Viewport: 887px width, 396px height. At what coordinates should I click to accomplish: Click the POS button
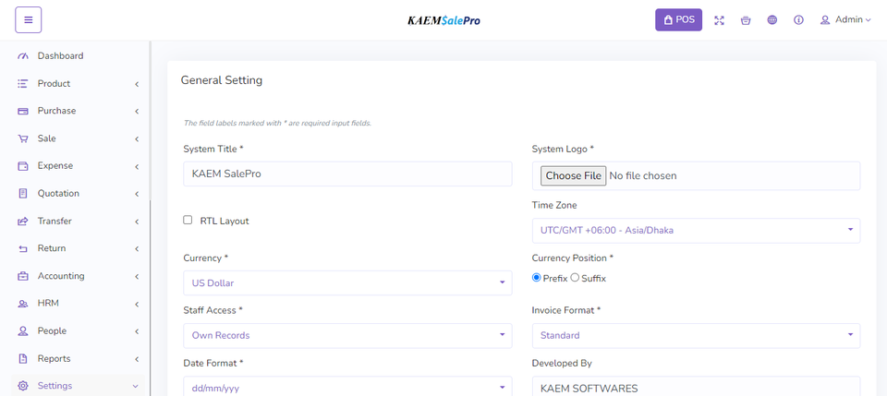point(678,19)
